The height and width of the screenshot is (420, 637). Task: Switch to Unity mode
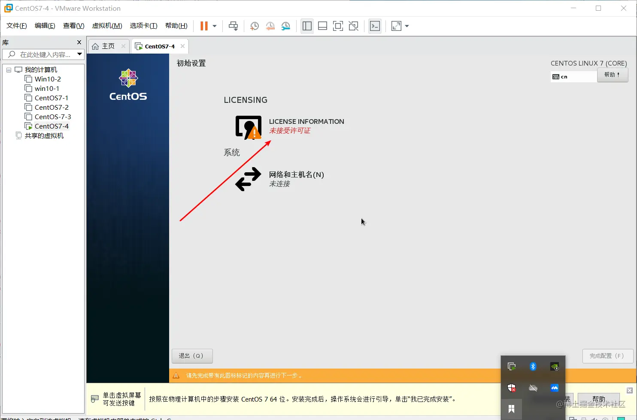(353, 26)
